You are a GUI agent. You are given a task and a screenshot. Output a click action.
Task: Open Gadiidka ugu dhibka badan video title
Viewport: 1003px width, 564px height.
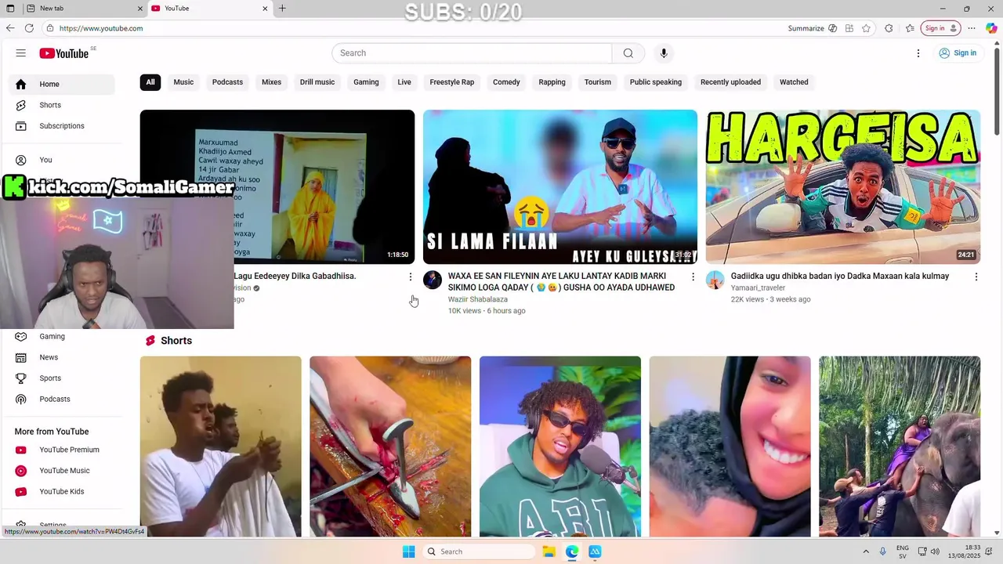tap(839, 277)
